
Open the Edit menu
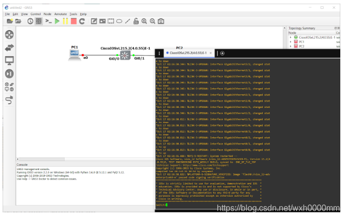16,14
